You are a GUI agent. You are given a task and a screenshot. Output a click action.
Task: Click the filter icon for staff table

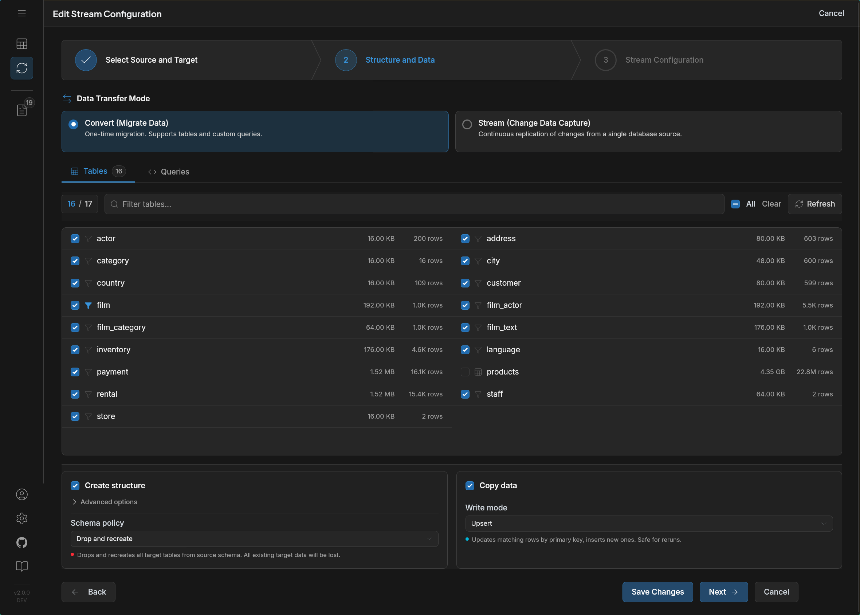point(478,394)
